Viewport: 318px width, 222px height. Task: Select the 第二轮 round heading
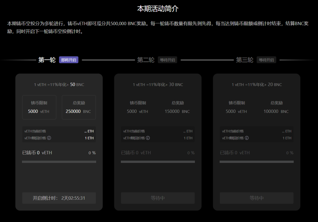pos(145,59)
